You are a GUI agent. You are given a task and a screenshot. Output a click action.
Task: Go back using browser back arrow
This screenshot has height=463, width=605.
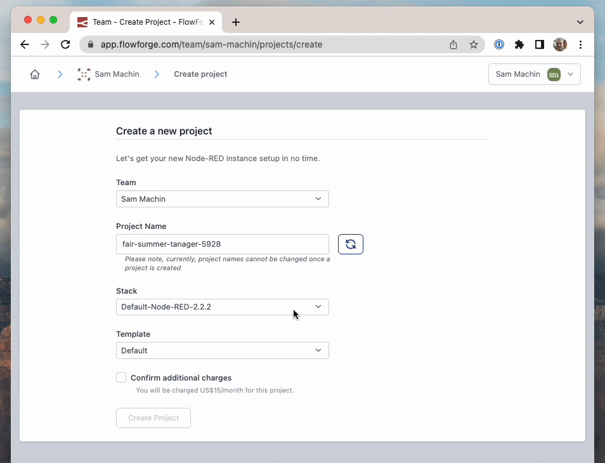[25, 44]
